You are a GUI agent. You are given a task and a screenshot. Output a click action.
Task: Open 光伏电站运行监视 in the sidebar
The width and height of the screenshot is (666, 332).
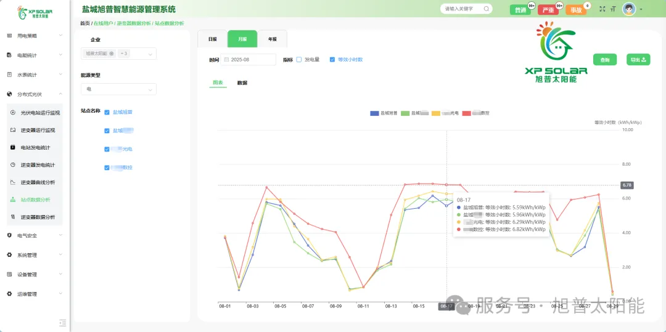pos(40,113)
